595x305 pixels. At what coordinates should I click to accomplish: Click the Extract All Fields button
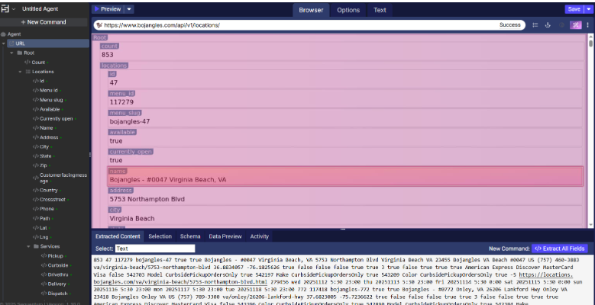(x=560, y=249)
